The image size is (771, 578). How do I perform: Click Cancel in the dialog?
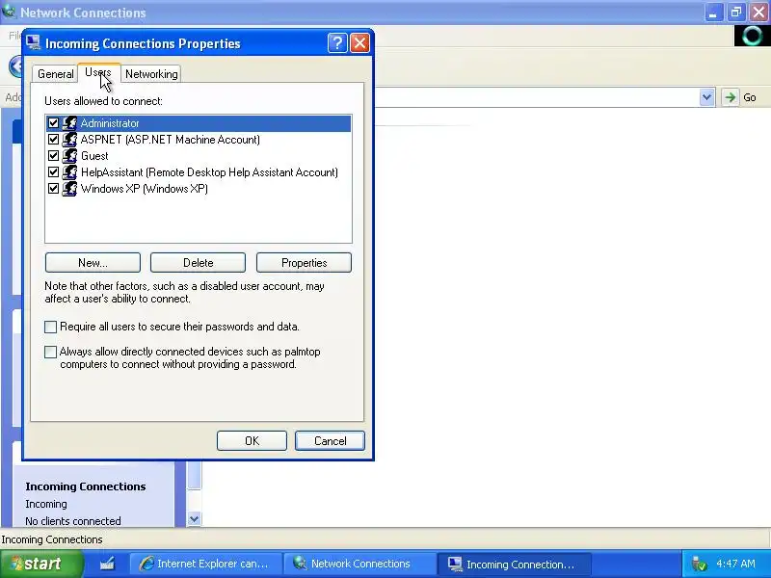[x=330, y=441]
